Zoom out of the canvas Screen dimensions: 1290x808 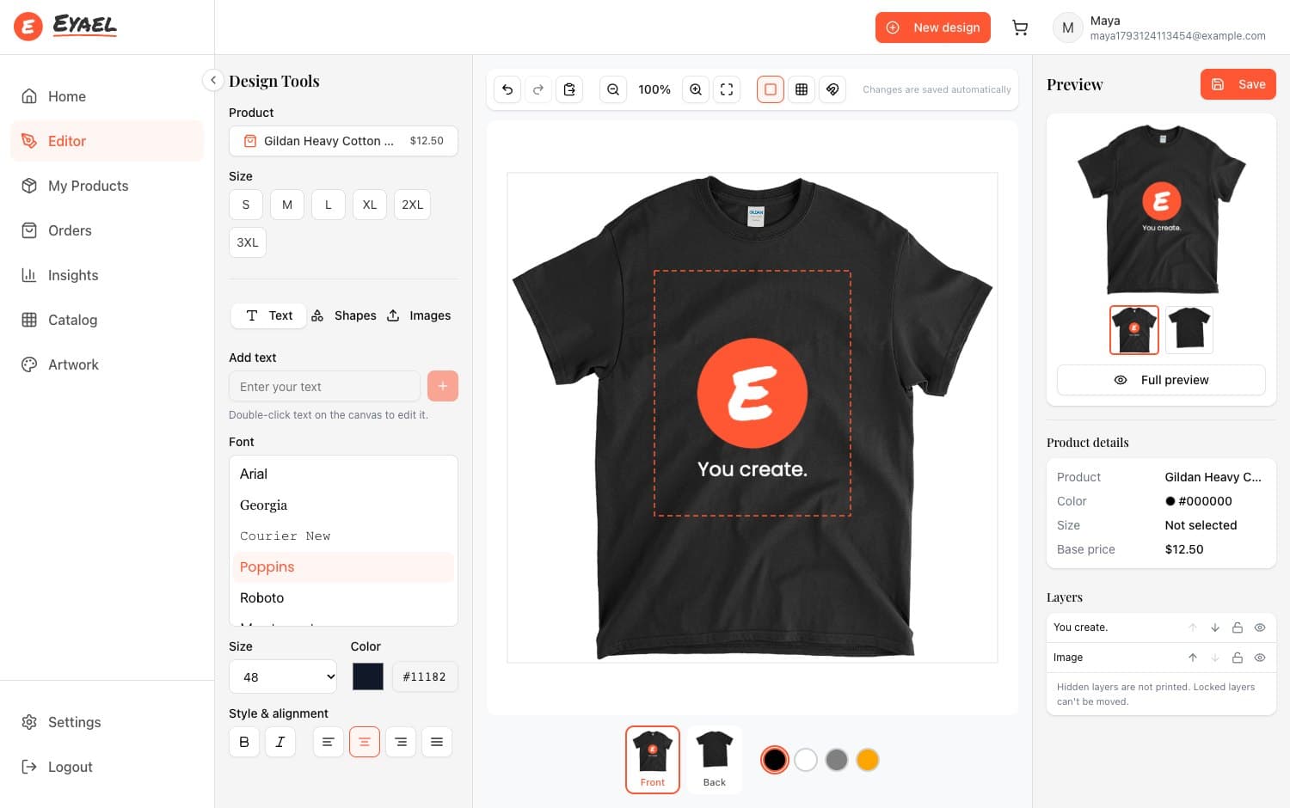click(613, 89)
